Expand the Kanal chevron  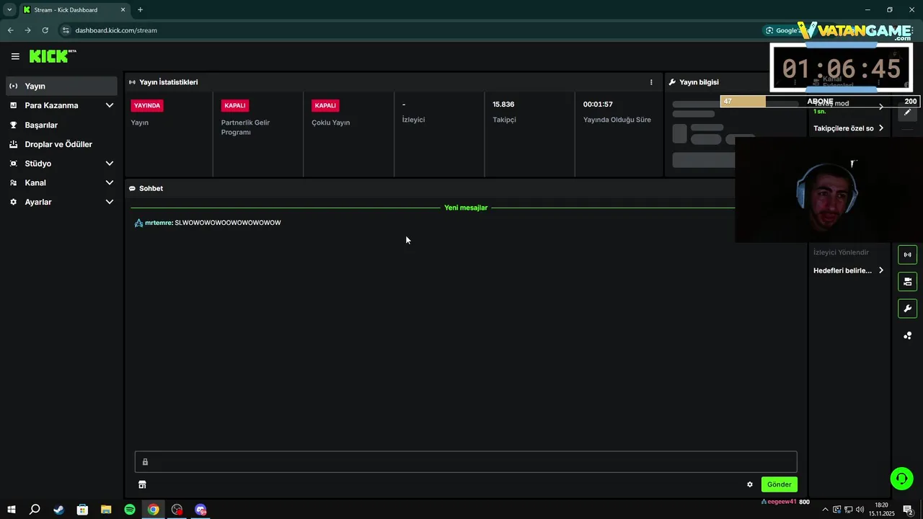click(x=110, y=183)
